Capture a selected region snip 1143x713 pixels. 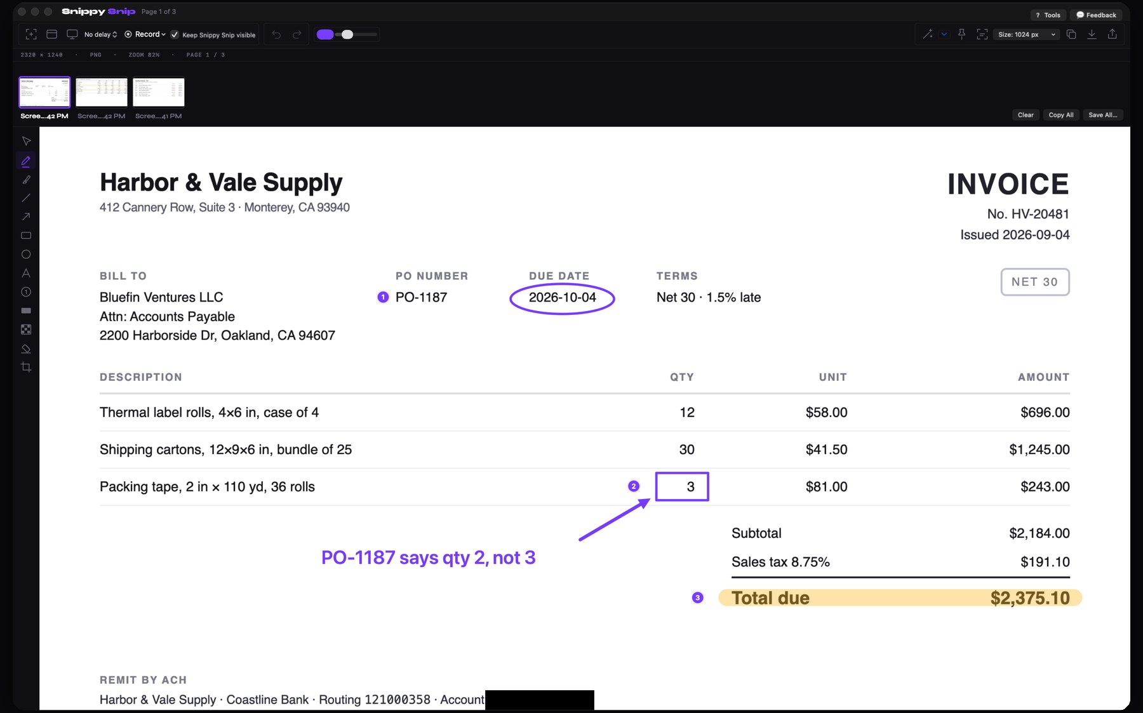pyautogui.click(x=31, y=34)
